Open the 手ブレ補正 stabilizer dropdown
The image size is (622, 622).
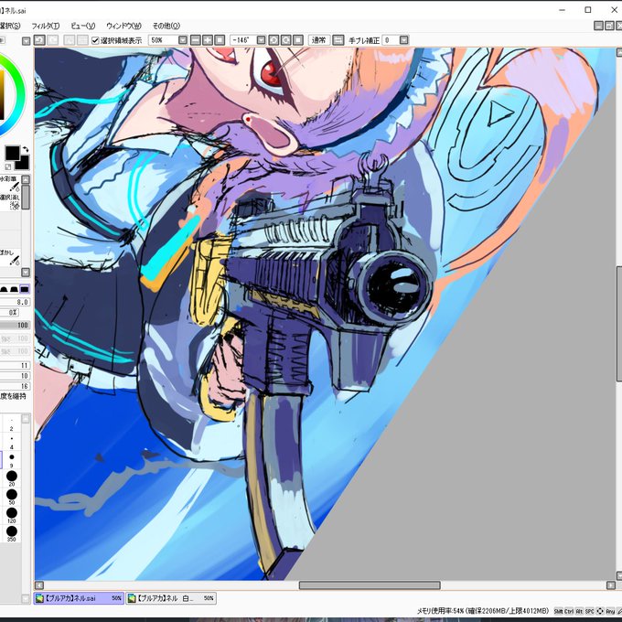(403, 40)
